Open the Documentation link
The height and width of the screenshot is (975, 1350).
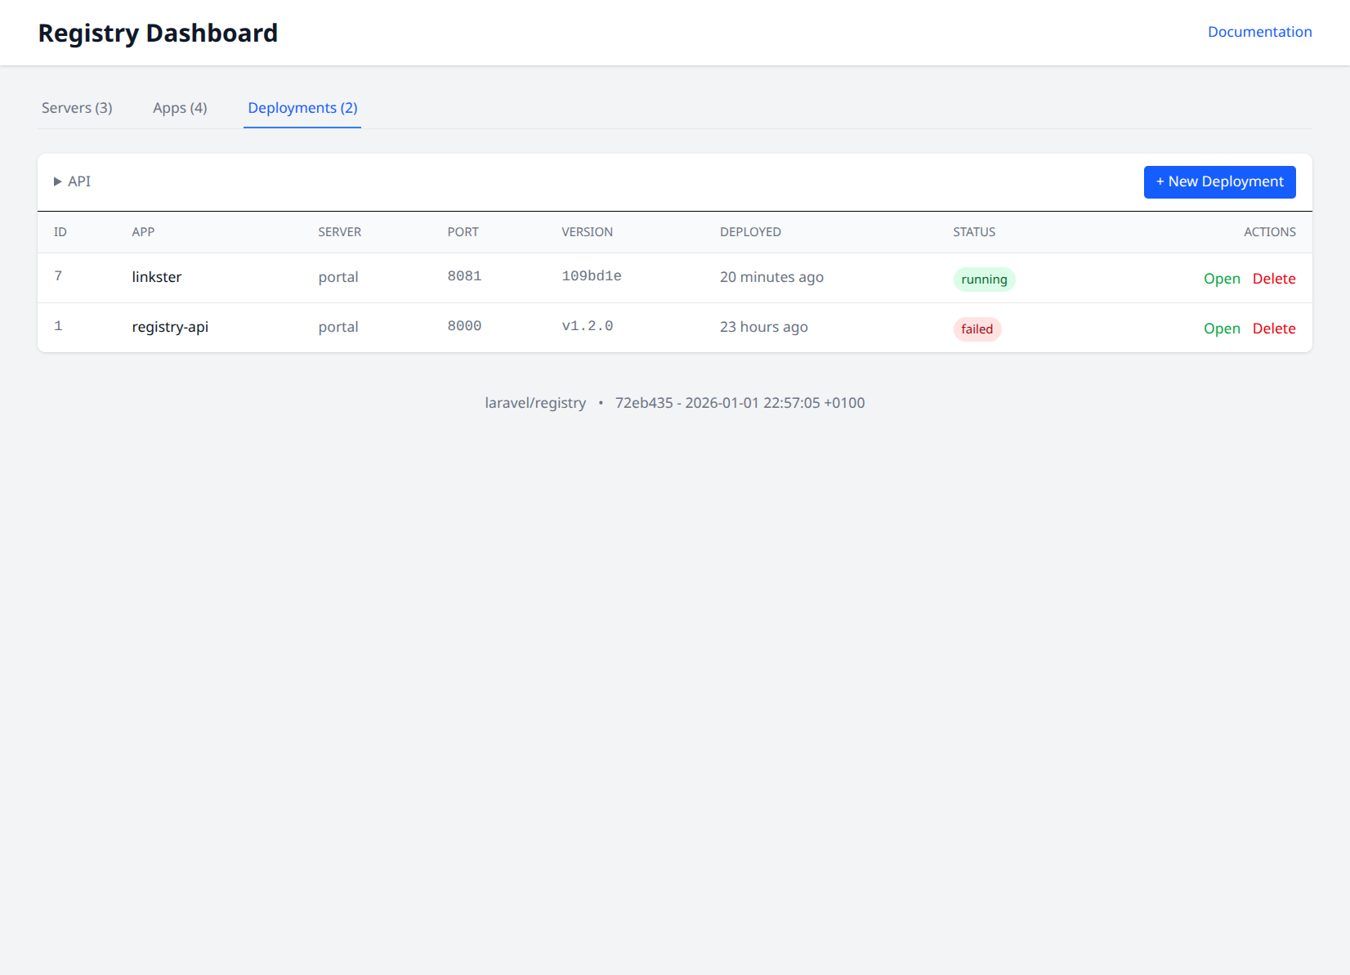tap(1259, 32)
